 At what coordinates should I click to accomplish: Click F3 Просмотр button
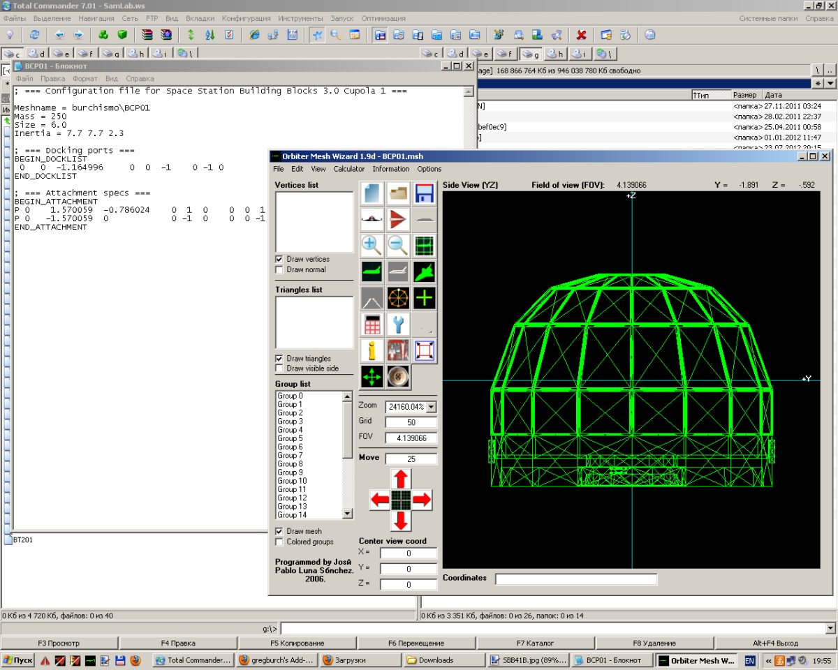pyautogui.click(x=59, y=643)
